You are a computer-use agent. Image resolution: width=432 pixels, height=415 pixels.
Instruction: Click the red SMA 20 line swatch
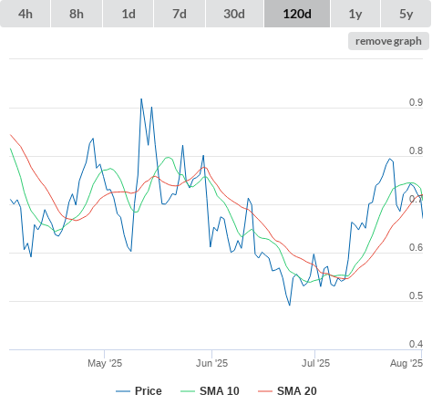[265, 391]
